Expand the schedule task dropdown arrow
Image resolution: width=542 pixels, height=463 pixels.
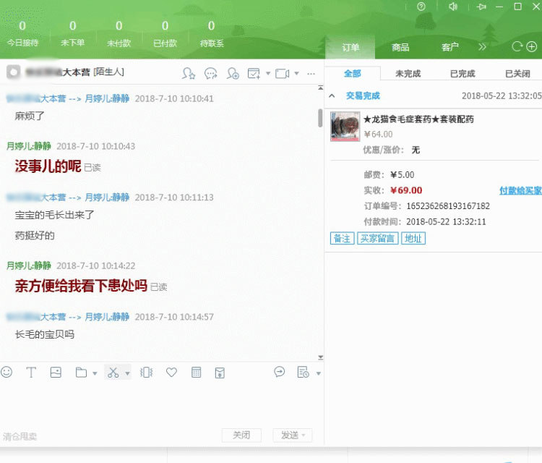(268, 73)
